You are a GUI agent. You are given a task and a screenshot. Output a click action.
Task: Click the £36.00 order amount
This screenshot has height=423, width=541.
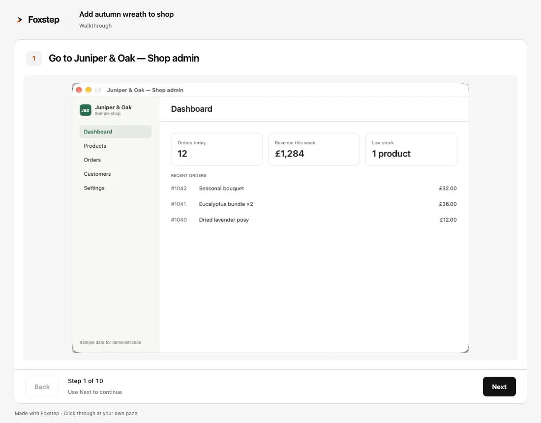(448, 204)
